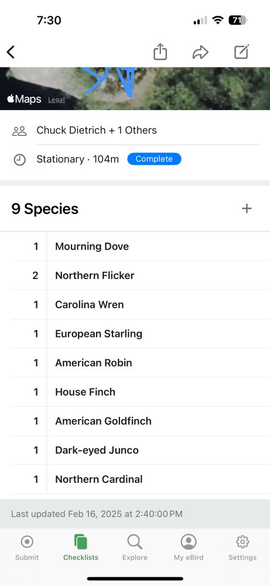
Task: Tap the forward share arrow icon
Action: (x=200, y=52)
